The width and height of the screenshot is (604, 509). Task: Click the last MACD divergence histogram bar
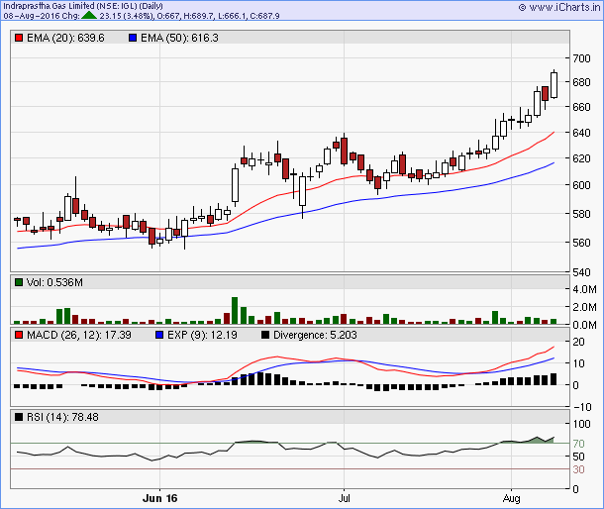pyautogui.click(x=554, y=379)
